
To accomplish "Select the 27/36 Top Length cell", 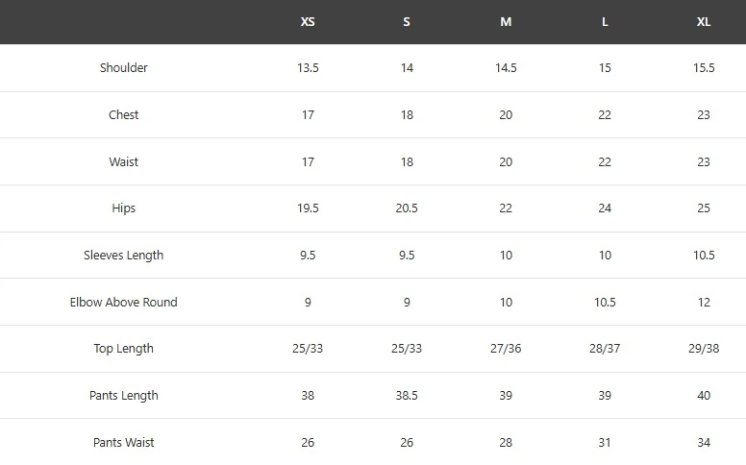I will (x=506, y=349).
